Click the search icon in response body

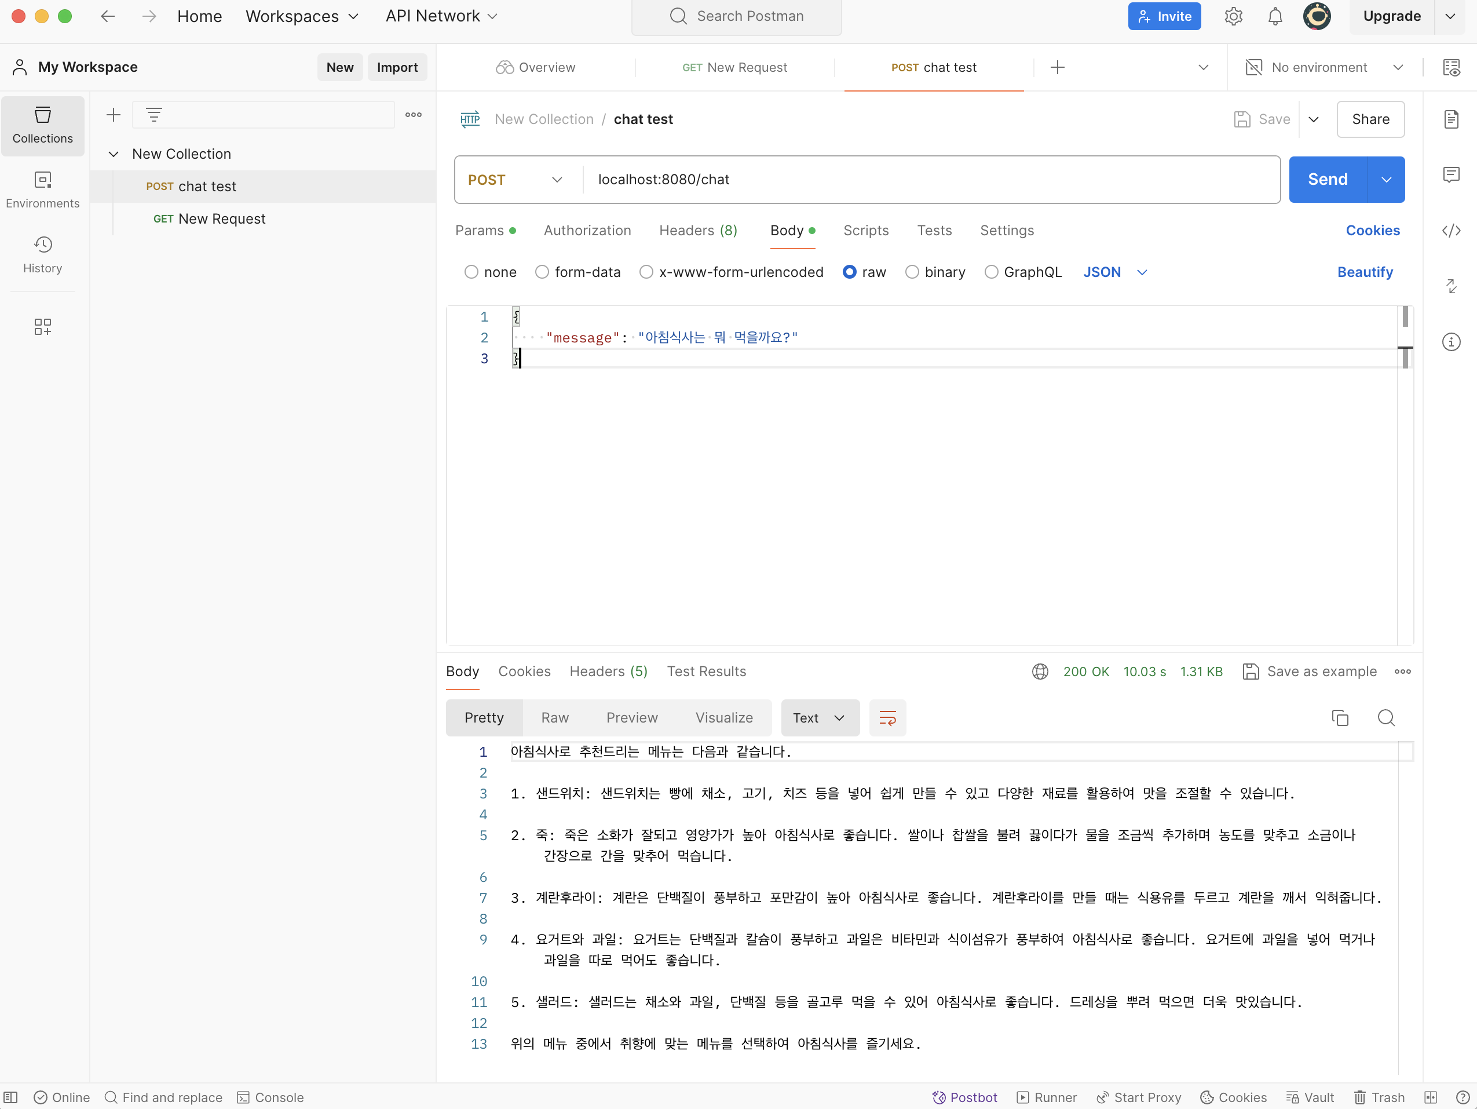click(x=1386, y=718)
